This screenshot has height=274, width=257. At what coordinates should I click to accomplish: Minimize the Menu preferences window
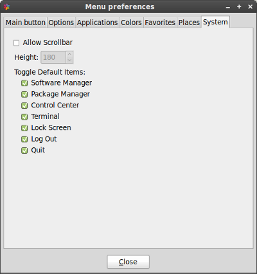[x=228, y=7]
